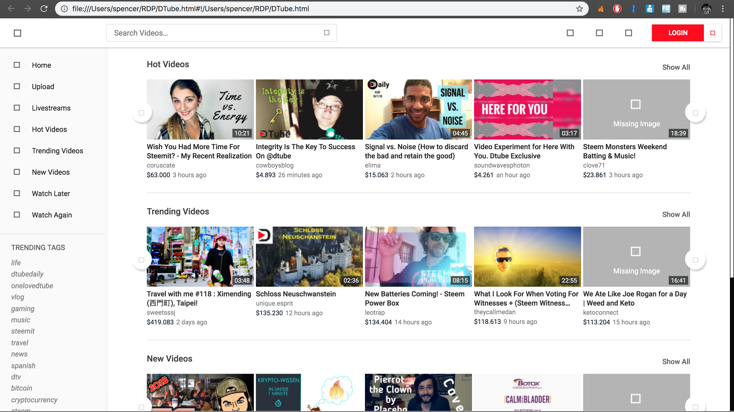The image size is (734, 412).
Task: Bookmark the page with the star icon
Action: coord(579,9)
